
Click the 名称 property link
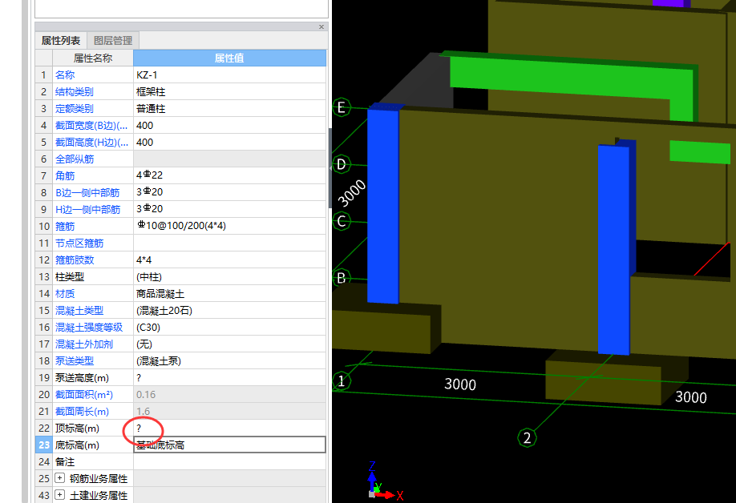pos(65,75)
